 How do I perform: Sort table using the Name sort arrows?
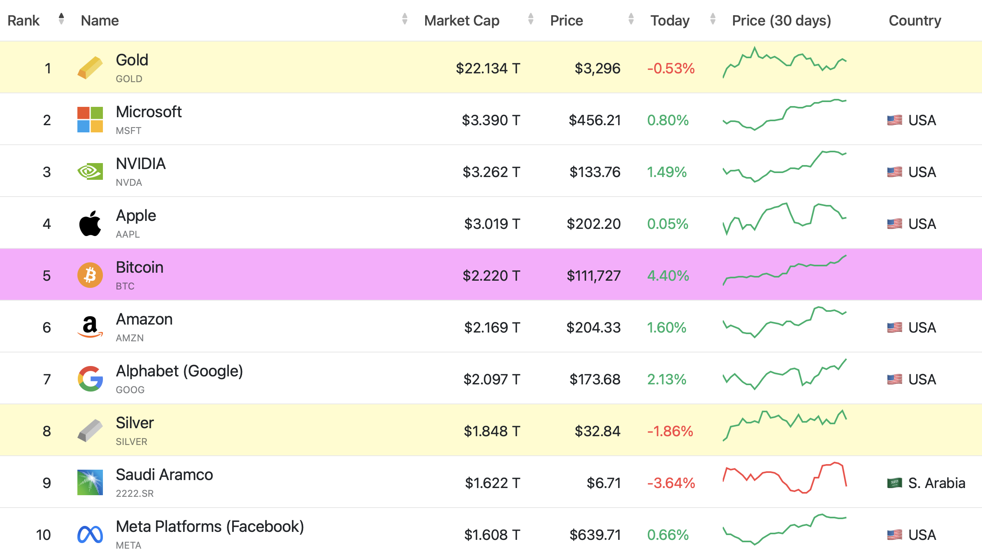click(x=404, y=19)
